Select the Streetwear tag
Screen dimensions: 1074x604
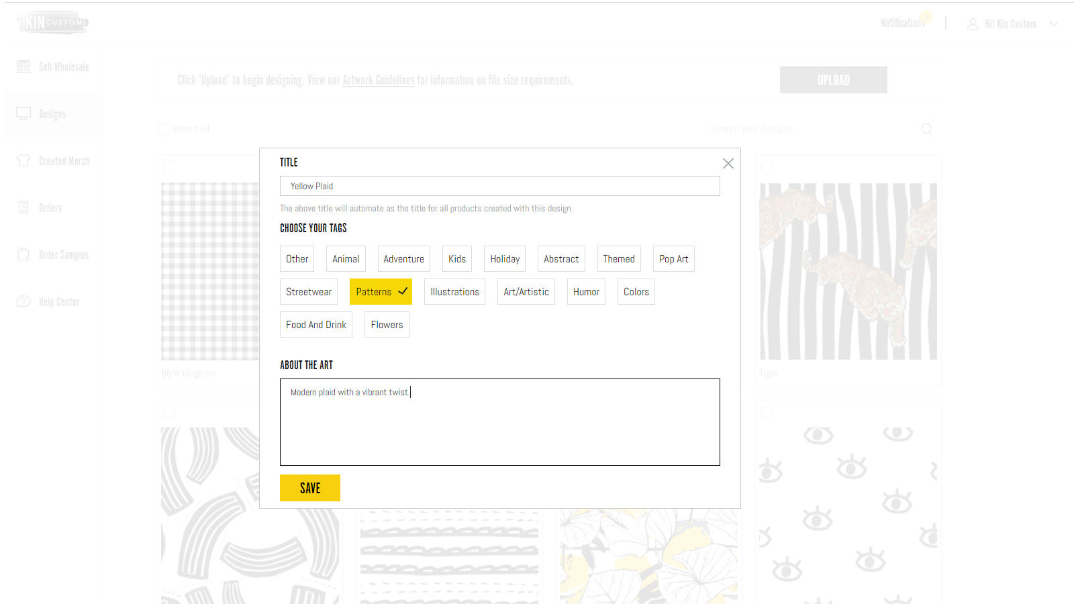pyautogui.click(x=309, y=292)
